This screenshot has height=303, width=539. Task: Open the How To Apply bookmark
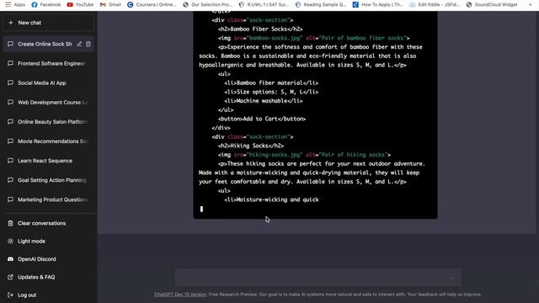point(378,4)
